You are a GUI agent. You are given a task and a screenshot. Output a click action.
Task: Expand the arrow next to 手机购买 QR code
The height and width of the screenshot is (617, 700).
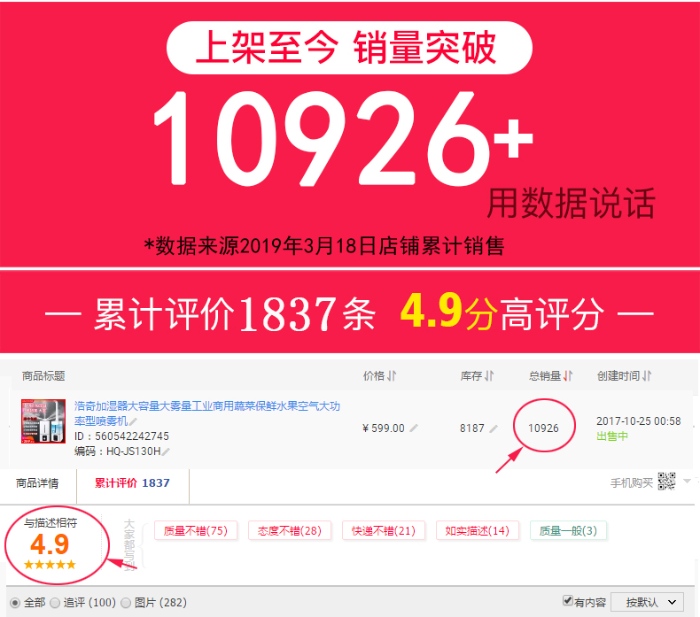pyautogui.click(x=687, y=481)
